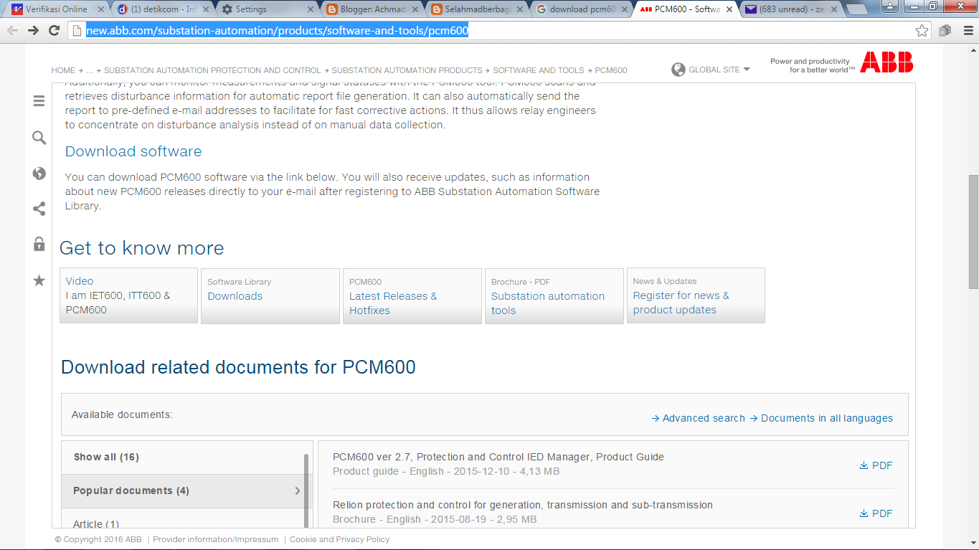Click Documents in all languages
The width and height of the screenshot is (979, 550).
tap(826, 418)
